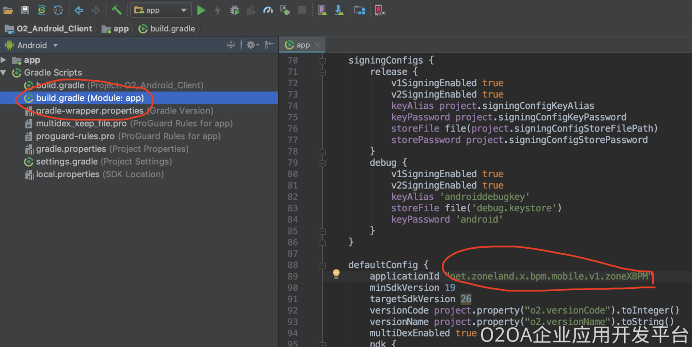
Task: Open the Android profiler gauge icon
Action: (x=268, y=10)
